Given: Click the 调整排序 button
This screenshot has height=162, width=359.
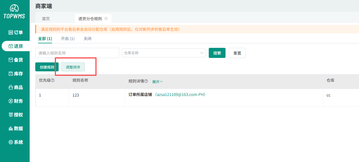Looking at the screenshot, I should click(73, 67).
